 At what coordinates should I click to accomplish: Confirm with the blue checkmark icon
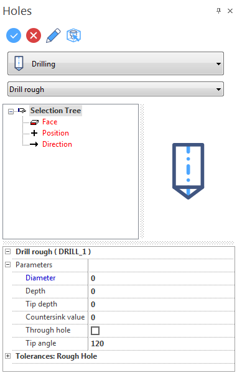(x=14, y=35)
